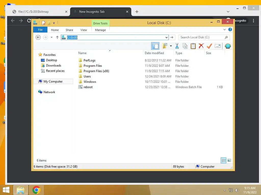Click the navigation pane toggle toolbar icon
This screenshot has width=261, height=195.
tap(155, 46)
